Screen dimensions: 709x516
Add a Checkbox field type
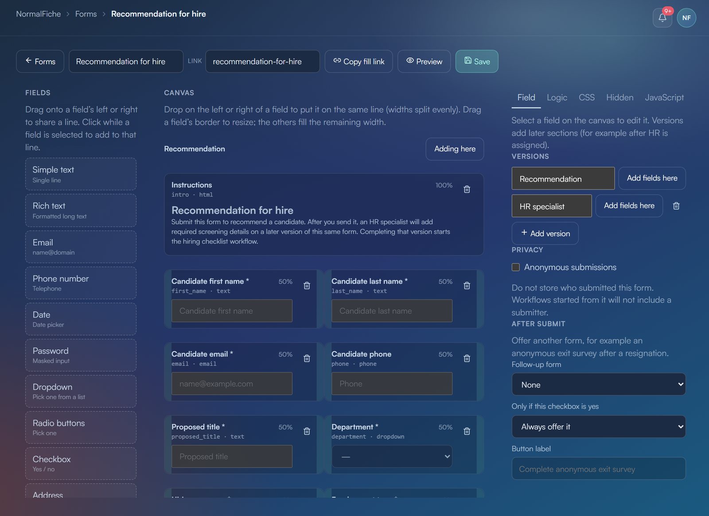81,464
